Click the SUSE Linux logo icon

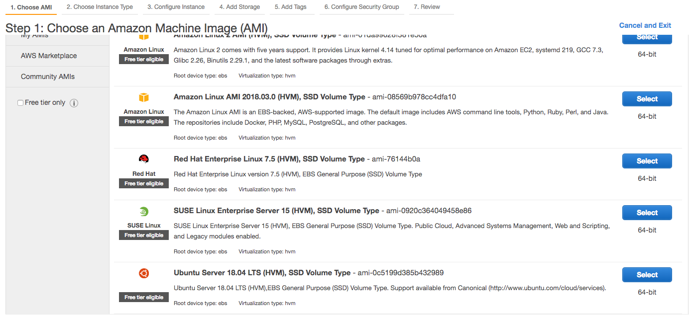(x=143, y=211)
